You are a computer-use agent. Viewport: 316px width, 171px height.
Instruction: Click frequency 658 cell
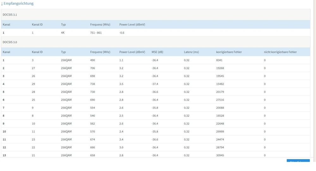[92, 155]
